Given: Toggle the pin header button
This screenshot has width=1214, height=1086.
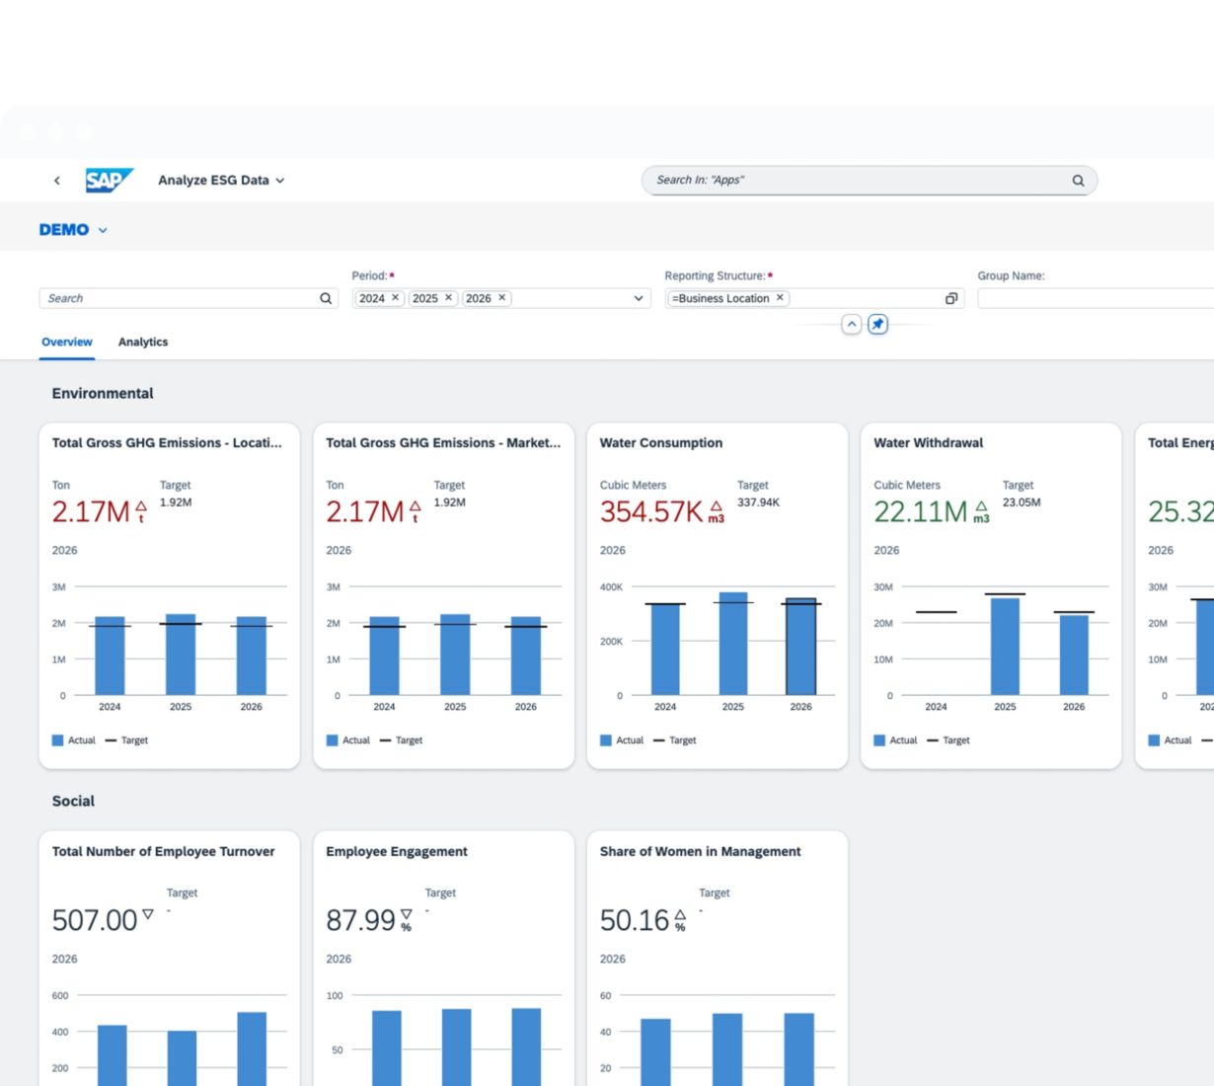Looking at the screenshot, I should 877,324.
